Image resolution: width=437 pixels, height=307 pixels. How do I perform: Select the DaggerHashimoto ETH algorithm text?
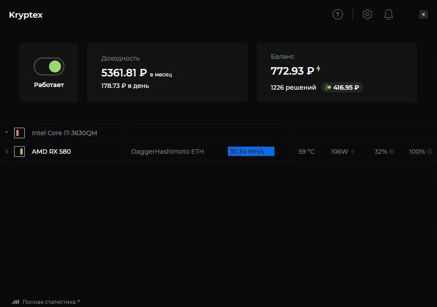coord(167,152)
